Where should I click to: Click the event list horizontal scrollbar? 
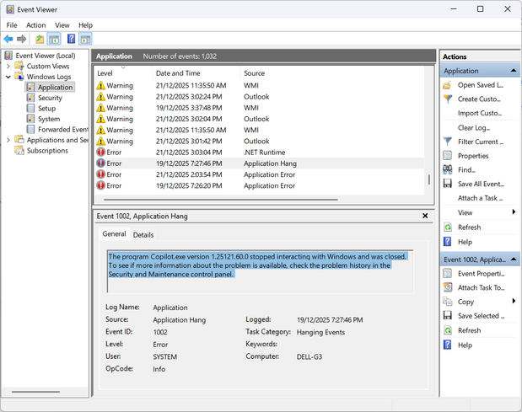221,200
